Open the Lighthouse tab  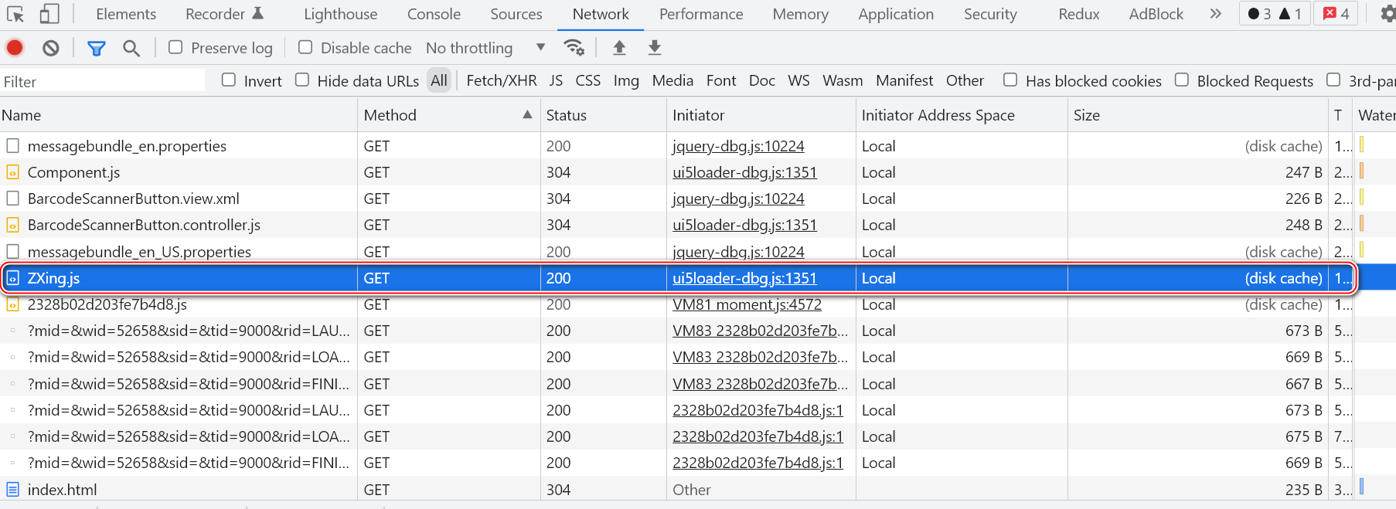[x=341, y=14]
